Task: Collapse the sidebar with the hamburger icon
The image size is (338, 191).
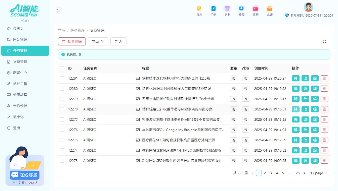Action: click(x=59, y=10)
